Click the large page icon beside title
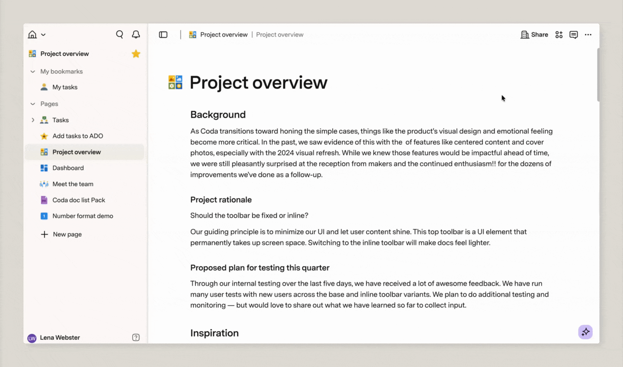623x367 pixels. [x=175, y=83]
